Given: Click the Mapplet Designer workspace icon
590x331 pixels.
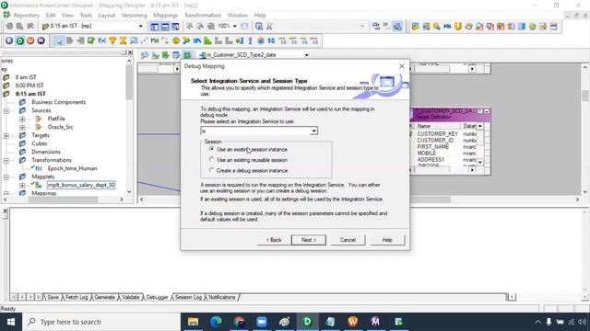Looking at the screenshot, I should coord(176,55).
